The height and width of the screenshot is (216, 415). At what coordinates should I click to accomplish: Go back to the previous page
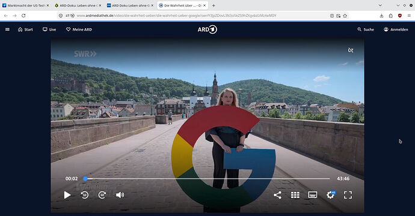pyautogui.click(x=6, y=16)
